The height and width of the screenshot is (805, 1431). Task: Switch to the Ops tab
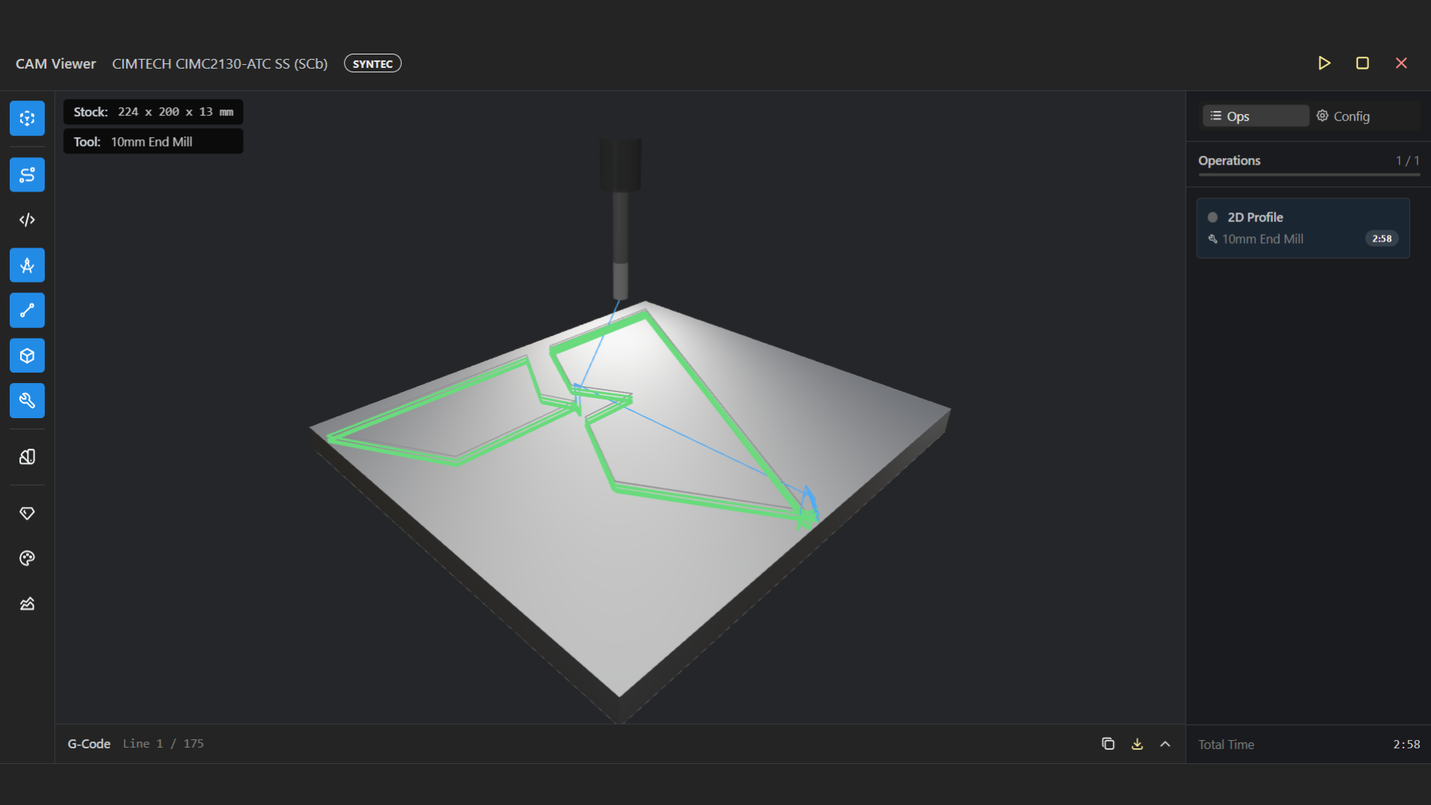[x=1255, y=116]
